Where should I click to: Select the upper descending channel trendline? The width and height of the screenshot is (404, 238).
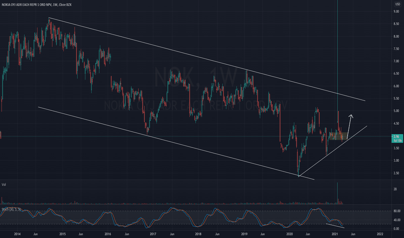pyautogui.click(x=207, y=59)
